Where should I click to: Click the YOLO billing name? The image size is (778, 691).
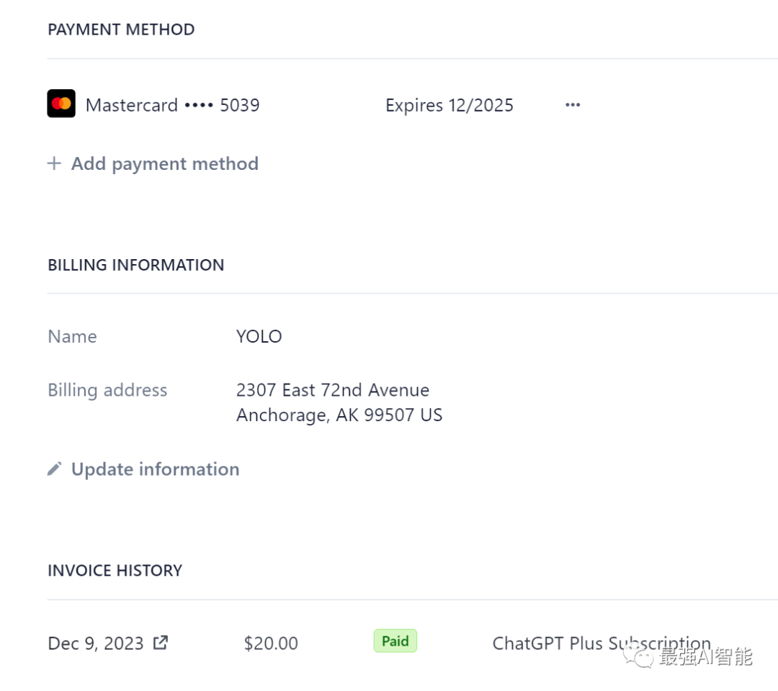(x=259, y=336)
